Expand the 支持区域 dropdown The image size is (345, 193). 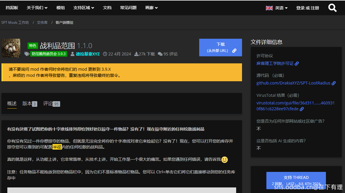[84, 8]
